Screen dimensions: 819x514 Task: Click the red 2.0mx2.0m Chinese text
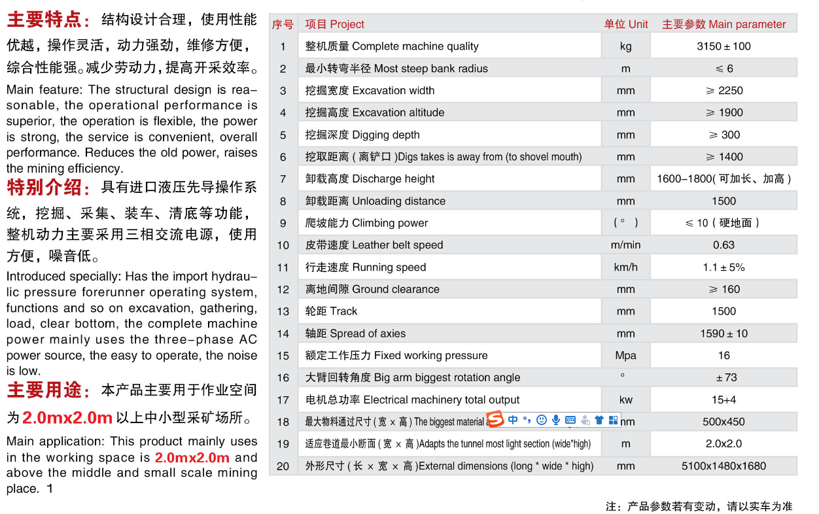[67, 418]
